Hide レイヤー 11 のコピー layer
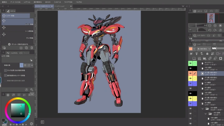The height and width of the screenshot is (126, 224). click(x=190, y=63)
